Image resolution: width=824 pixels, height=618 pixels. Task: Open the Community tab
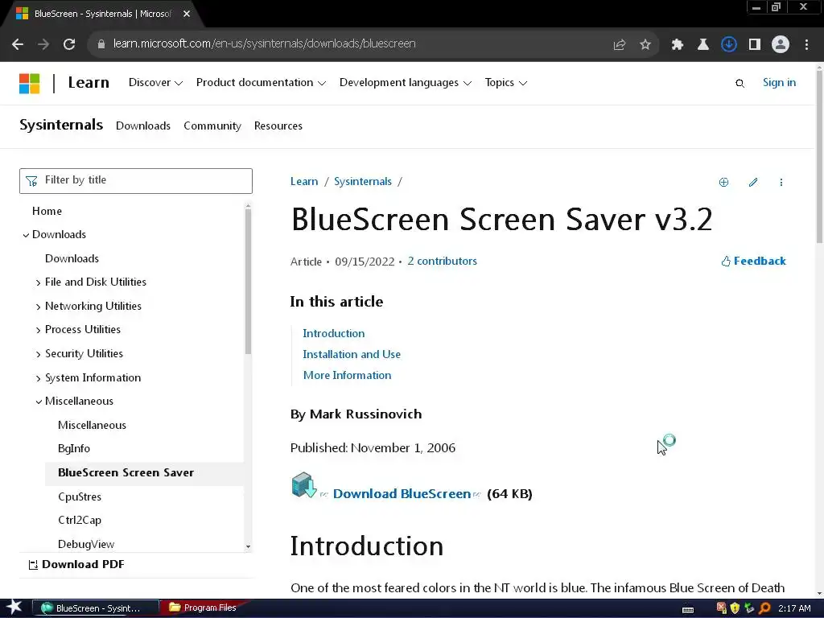212,126
